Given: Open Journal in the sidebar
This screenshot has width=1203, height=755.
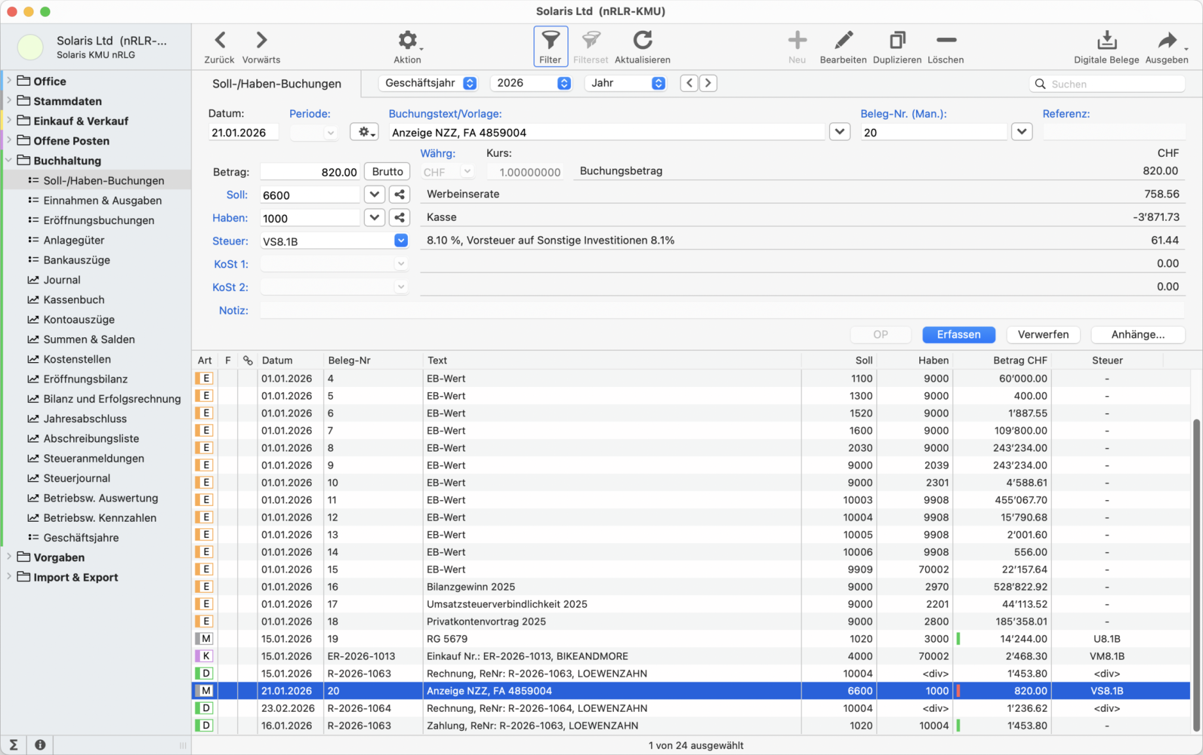Looking at the screenshot, I should click(x=61, y=280).
